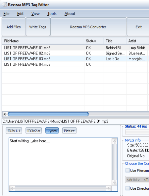Click the 'Blue feat...' artist cell
This screenshot has height=196, width=149.
click(137, 53)
